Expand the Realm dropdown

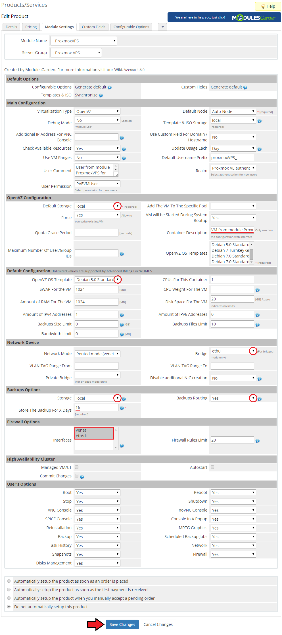click(233, 168)
